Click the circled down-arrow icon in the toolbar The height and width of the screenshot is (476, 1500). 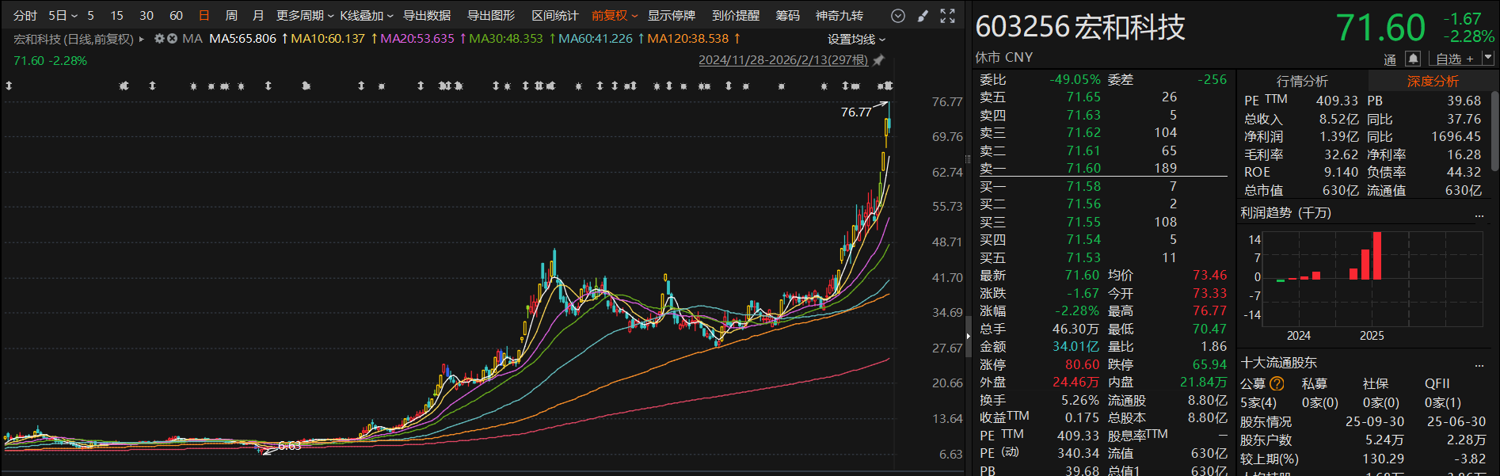pos(897,16)
